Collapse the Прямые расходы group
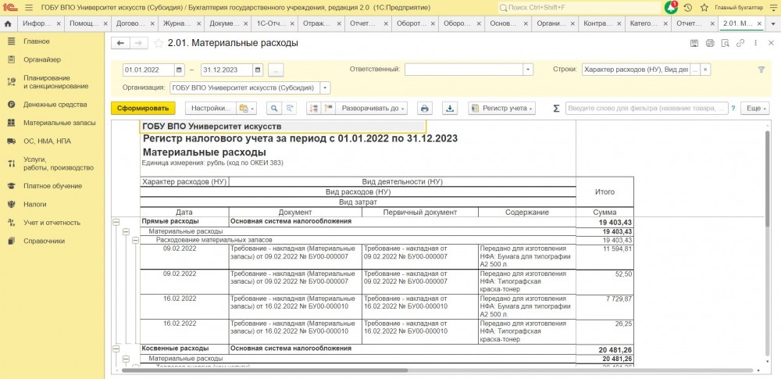 click(x=116, y=222)
